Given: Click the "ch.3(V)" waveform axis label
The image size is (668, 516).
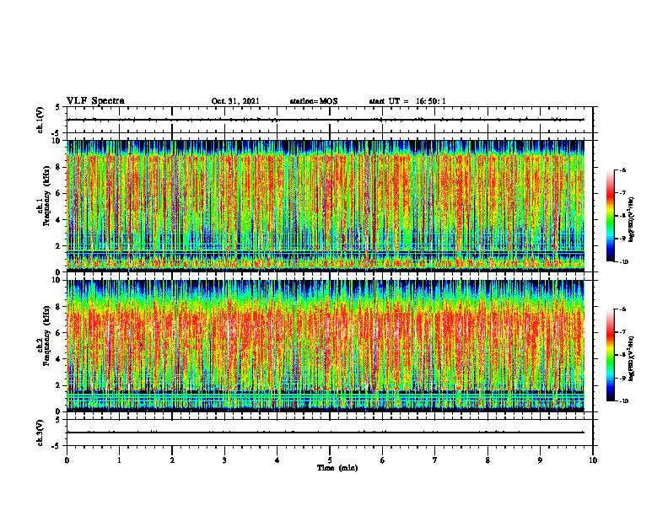Looking at the screenshot, I should point(40,433).
